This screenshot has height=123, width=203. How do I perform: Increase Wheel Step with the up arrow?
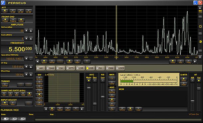point(31,75)
